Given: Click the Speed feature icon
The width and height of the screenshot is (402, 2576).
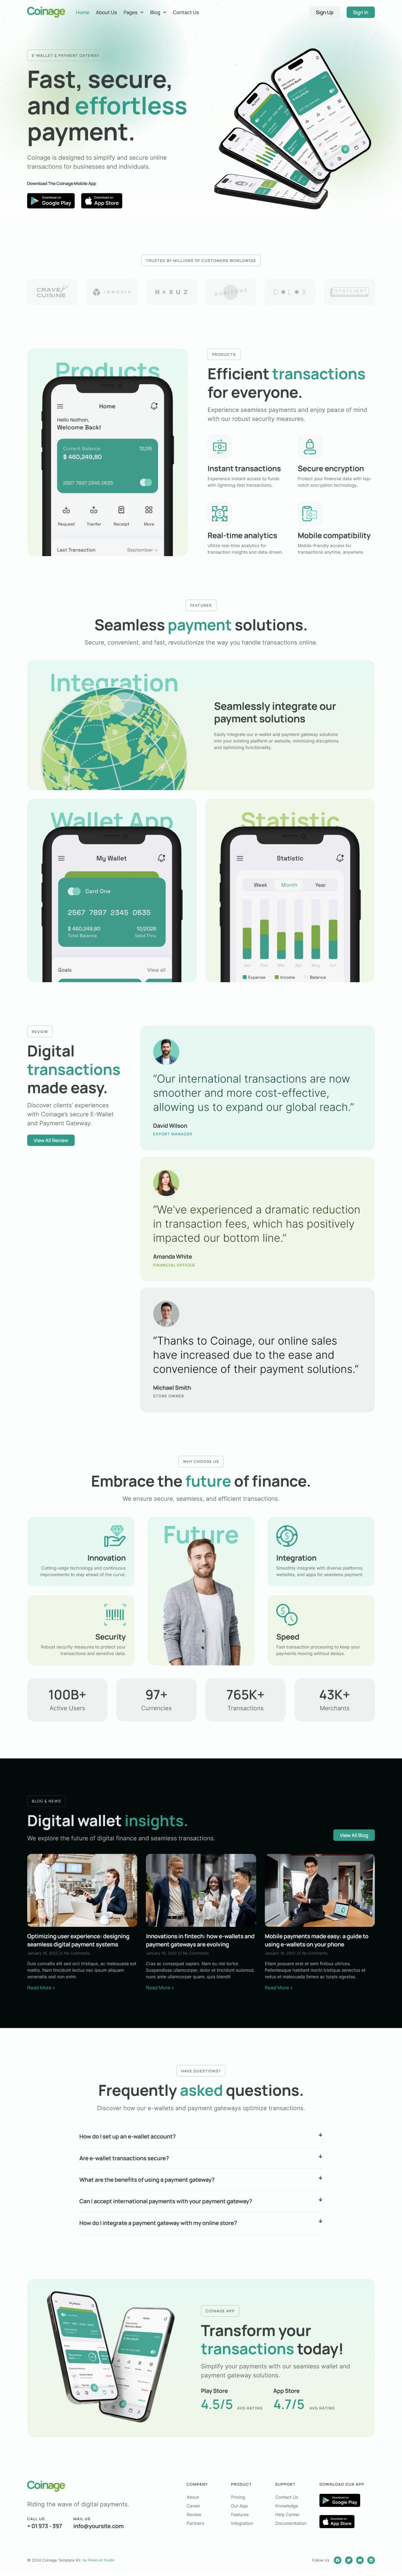Looking at the screenshot, I should 286,1614.
